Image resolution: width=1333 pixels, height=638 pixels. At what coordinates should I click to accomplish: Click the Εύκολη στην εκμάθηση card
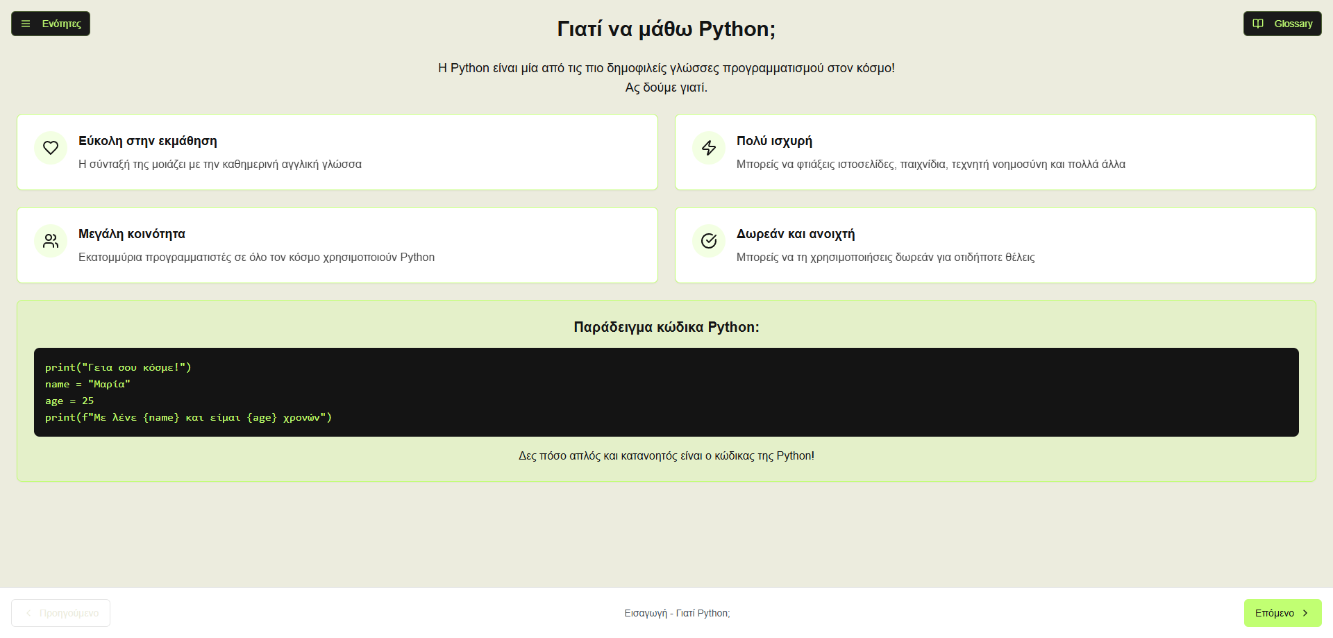point(337,152)
